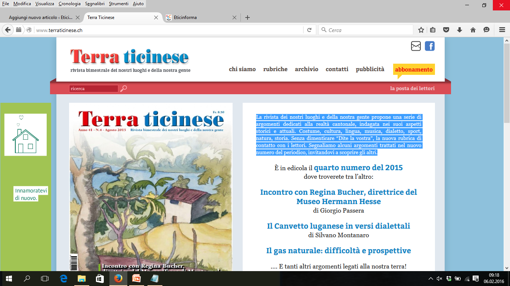Open Windows Start menu
The width and height of the screenshot is (510, 286).
[9, 279]
